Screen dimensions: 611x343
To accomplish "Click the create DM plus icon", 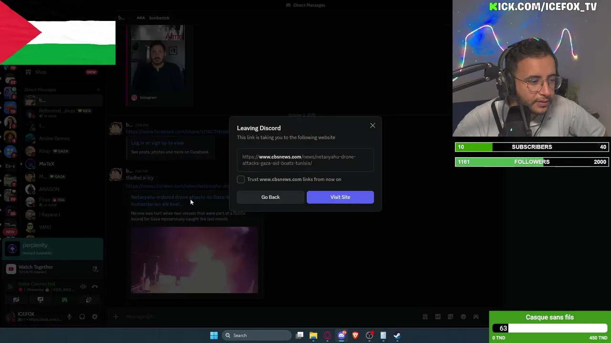I will tap(98, 90).
